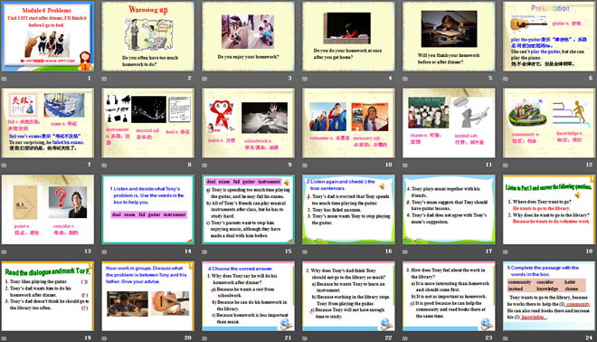Select the Warming up slide 2
Viewport: 597px width, 342px height.
tap(147, 36)
